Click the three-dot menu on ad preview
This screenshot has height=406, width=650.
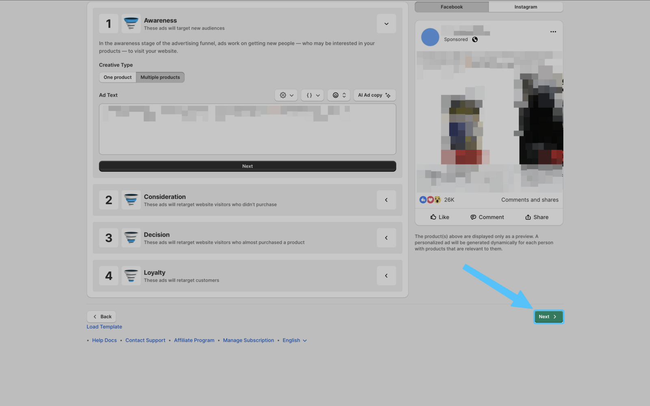553,32
